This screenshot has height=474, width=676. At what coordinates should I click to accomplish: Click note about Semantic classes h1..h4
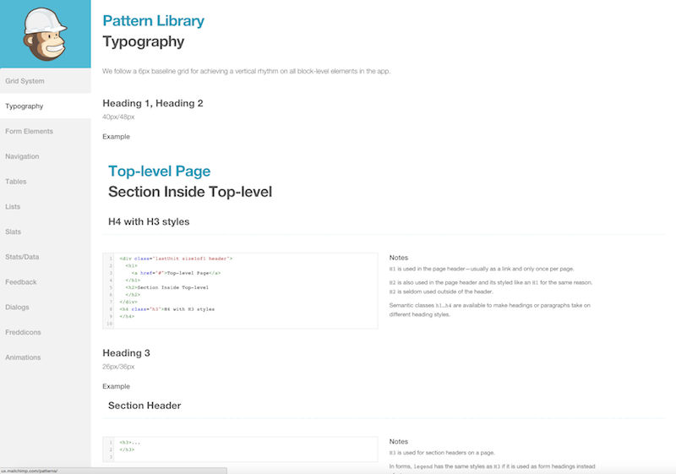(x=490, y=310)
